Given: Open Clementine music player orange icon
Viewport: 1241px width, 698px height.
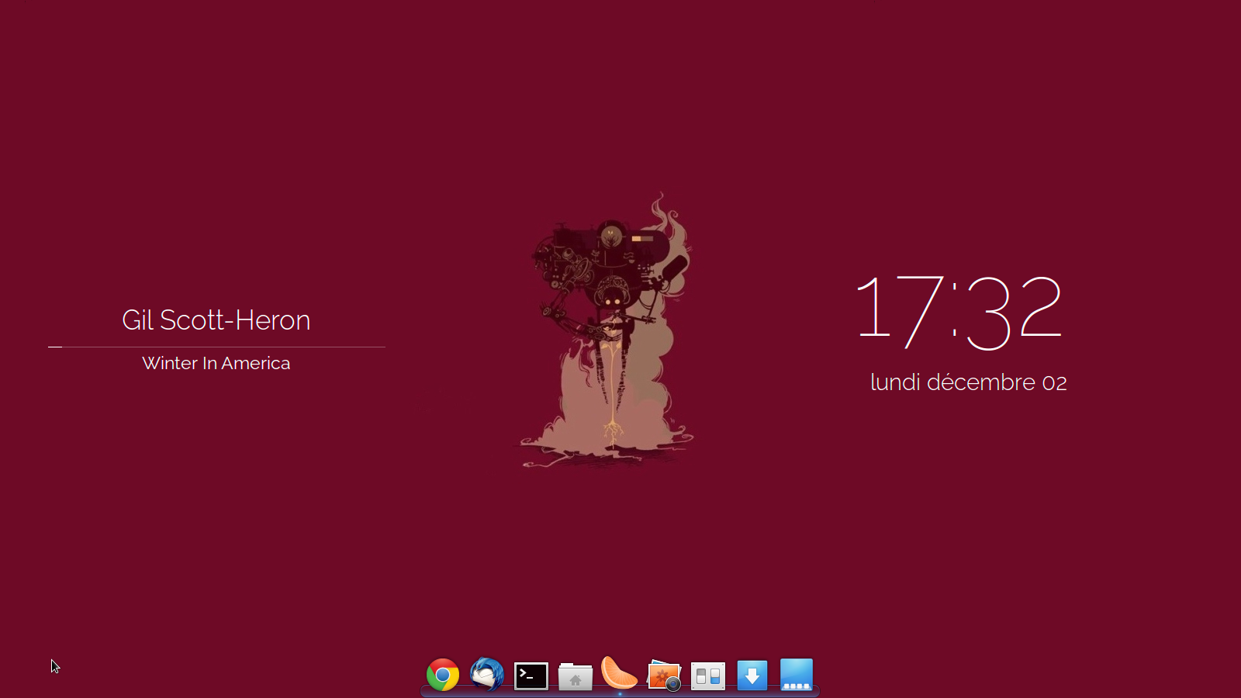Looking at the screenshot, I should [620, 673].
